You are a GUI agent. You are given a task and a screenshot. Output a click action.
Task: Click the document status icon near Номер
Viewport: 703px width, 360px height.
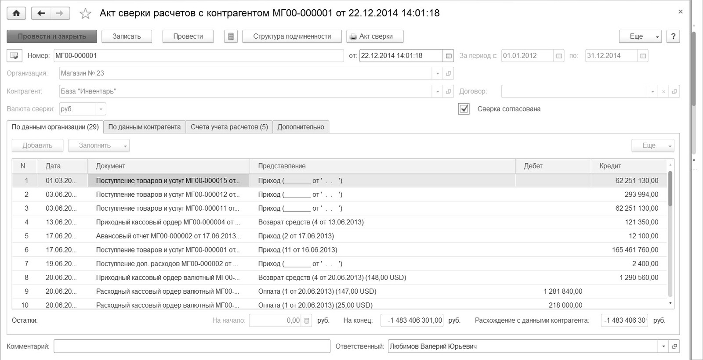pos(14,56)
